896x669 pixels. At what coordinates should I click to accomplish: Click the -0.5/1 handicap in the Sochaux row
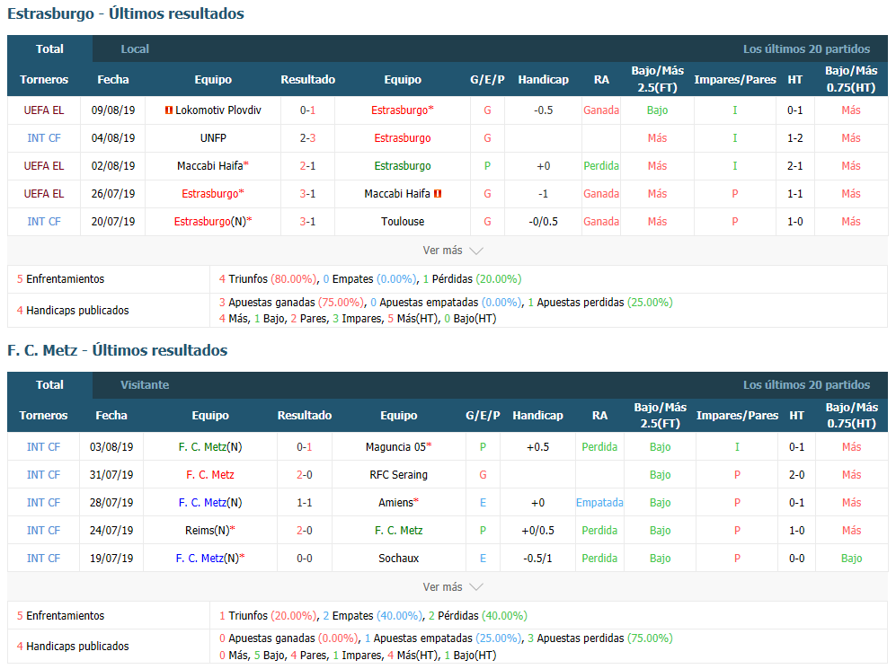coord(537,559)
